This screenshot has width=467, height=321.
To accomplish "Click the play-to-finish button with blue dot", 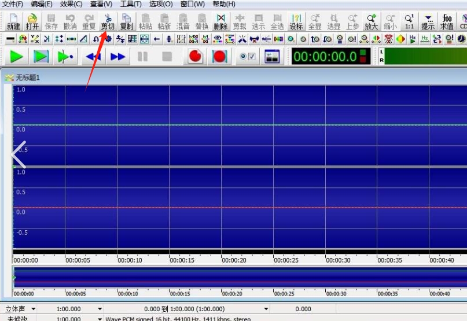I will (65, 56).
